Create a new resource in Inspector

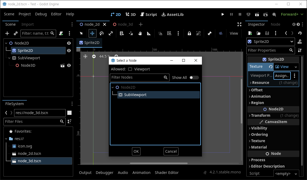[x=250, y=33]
